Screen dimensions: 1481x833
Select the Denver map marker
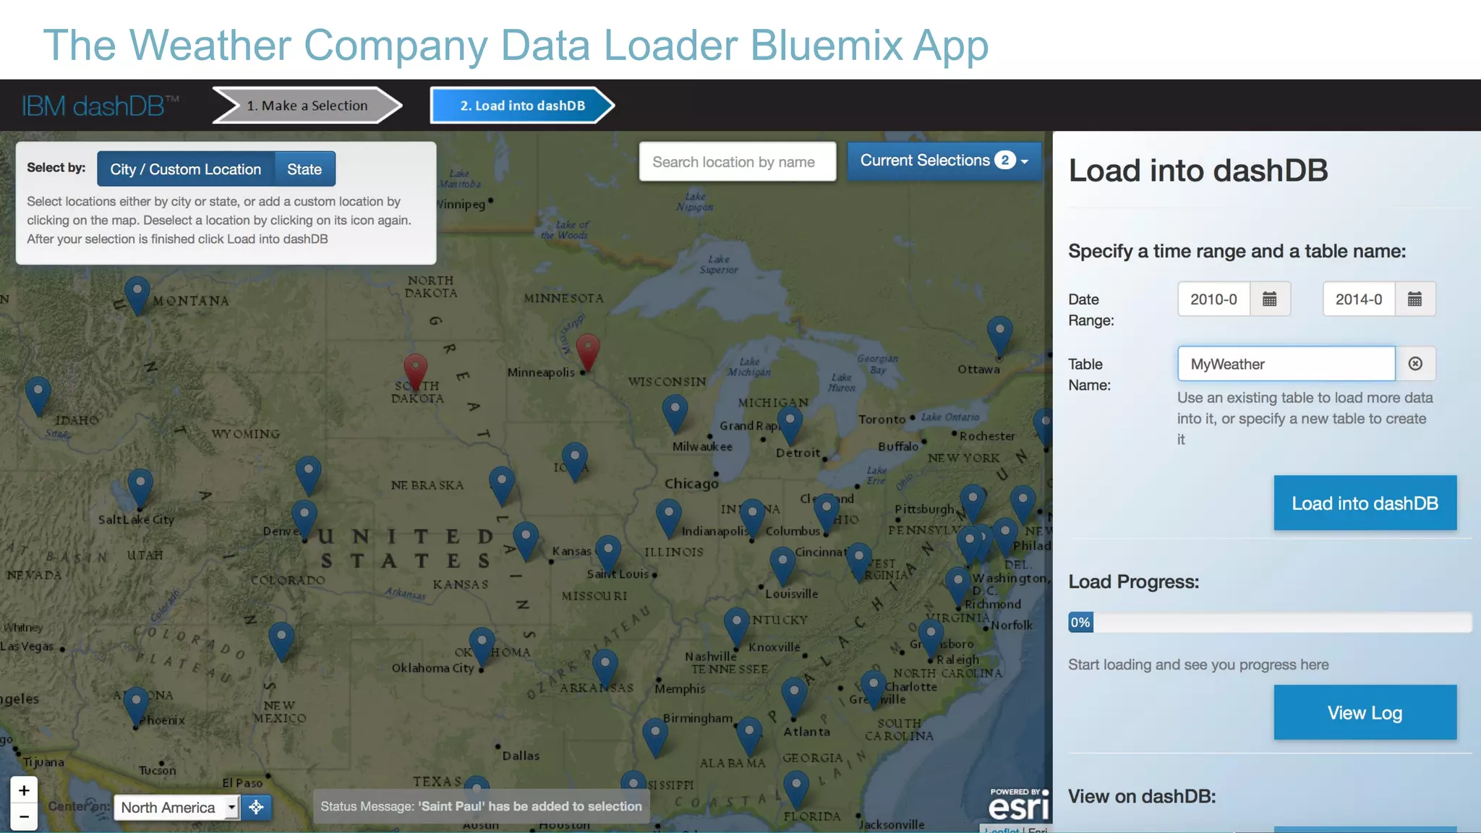tap(304, 518)
